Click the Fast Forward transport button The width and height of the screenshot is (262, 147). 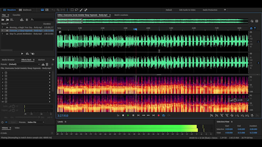[x=148, y=116]
